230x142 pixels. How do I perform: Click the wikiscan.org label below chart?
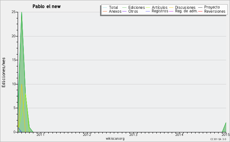pyautogui.click(x=115, y=139)
